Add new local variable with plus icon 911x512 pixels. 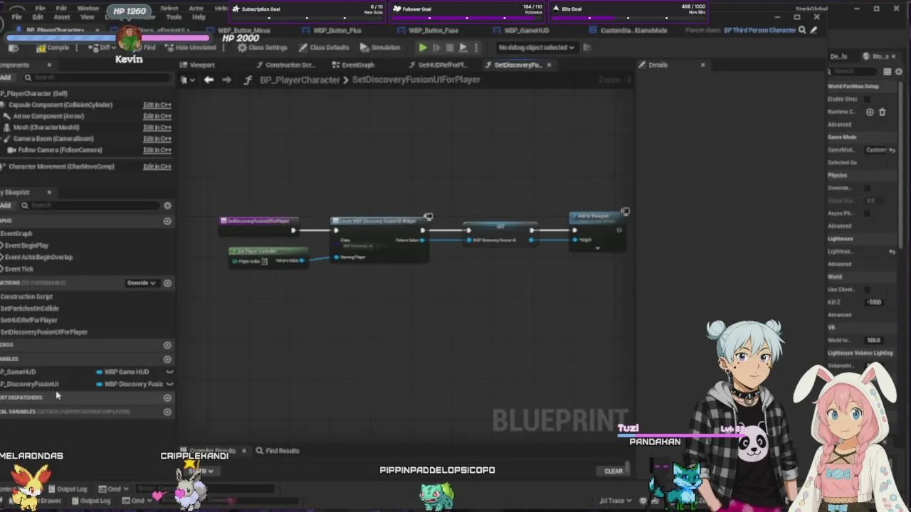tap(167, 412)
